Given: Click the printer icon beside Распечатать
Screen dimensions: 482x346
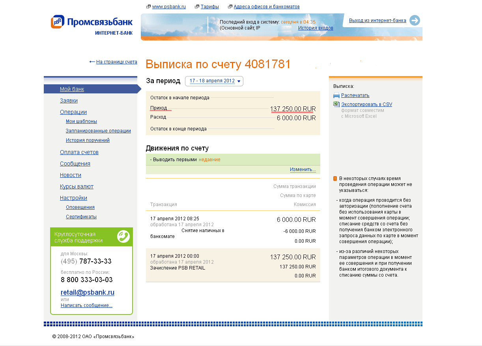Looking at the screenshot, I should pyautogui.click(x=336, y=95).
